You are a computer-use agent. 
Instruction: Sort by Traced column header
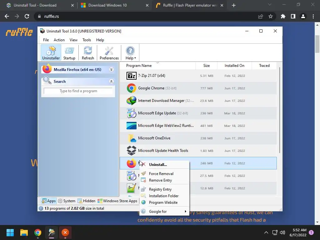(264, 66)
